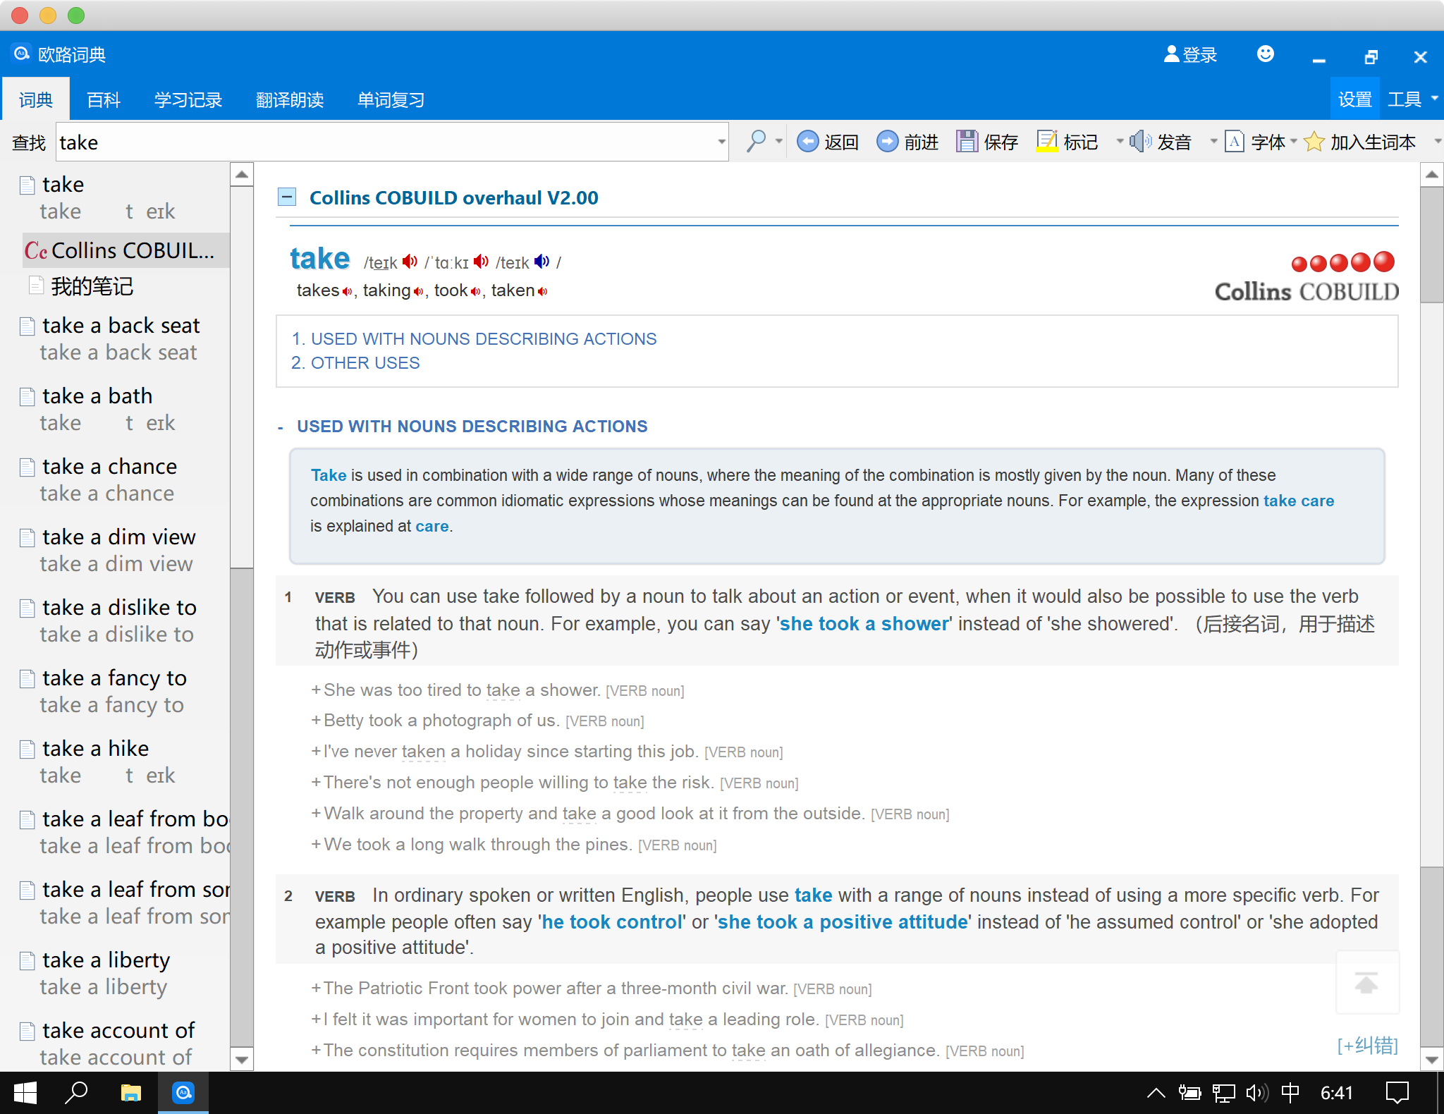Click the 发音 speaker pronunciation icon
Screen dimensions: 1444x1114
pos(1139,142)
